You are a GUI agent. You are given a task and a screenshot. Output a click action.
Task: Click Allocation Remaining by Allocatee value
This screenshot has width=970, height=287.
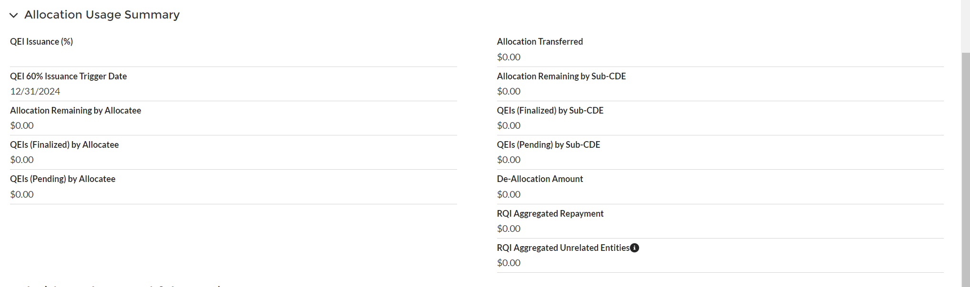click(x=22, y=125)
